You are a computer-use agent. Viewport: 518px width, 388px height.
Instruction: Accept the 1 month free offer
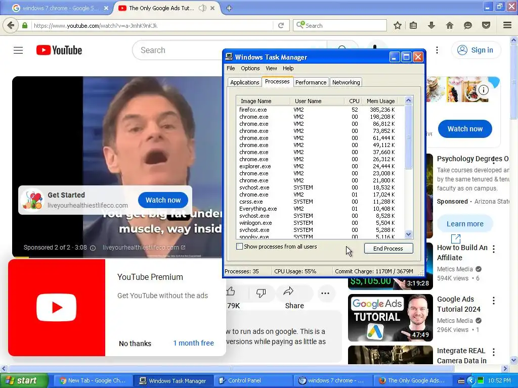pos(194,343)
